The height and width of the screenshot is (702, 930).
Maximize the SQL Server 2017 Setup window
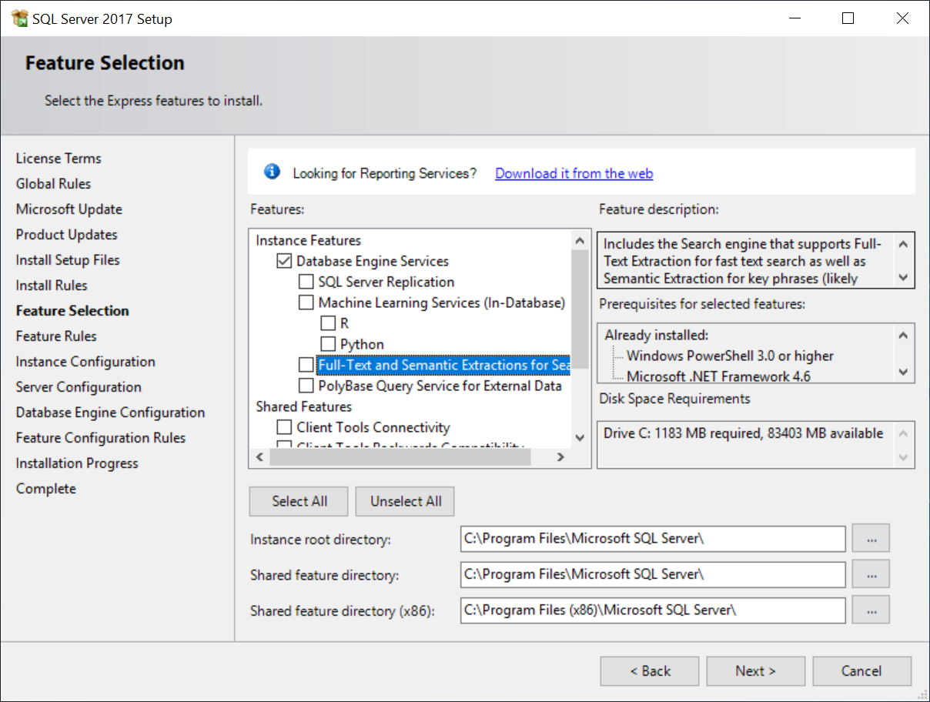point(848,18)
